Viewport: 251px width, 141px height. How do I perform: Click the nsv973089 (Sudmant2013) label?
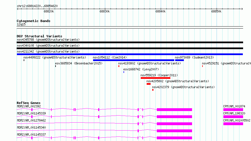click(194, 57)
